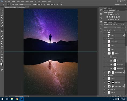Switch to the Channels tab
Screen dimensions: 127x101
tap(110, 22)
